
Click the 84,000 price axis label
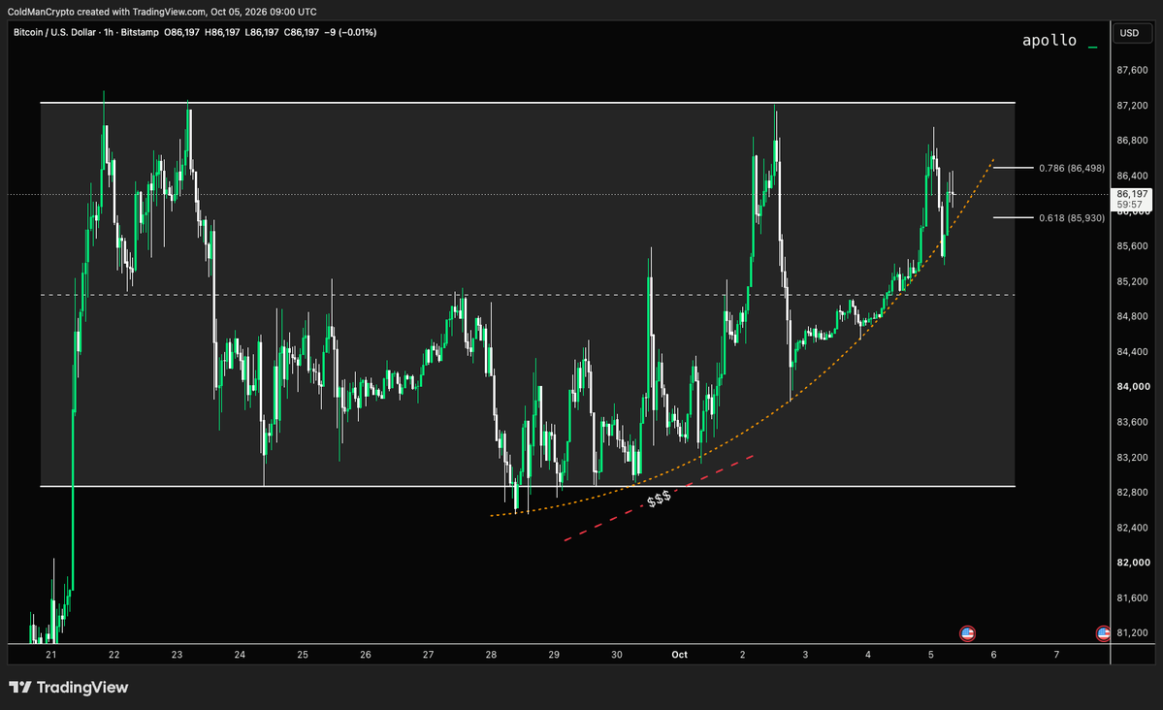[x=1132, y=387]
